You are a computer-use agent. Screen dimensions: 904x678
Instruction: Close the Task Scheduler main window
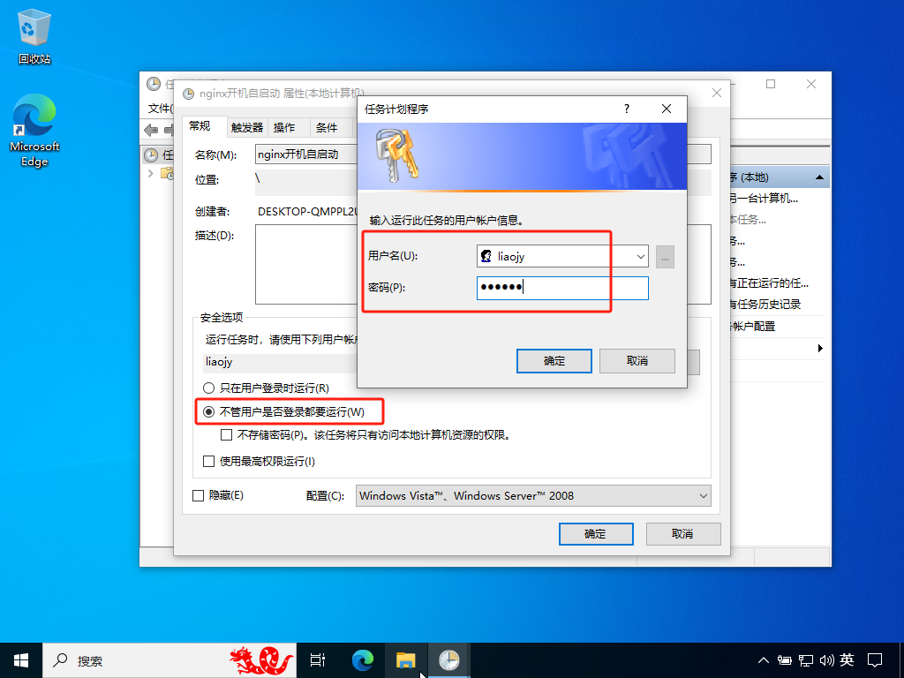point(811,84)
